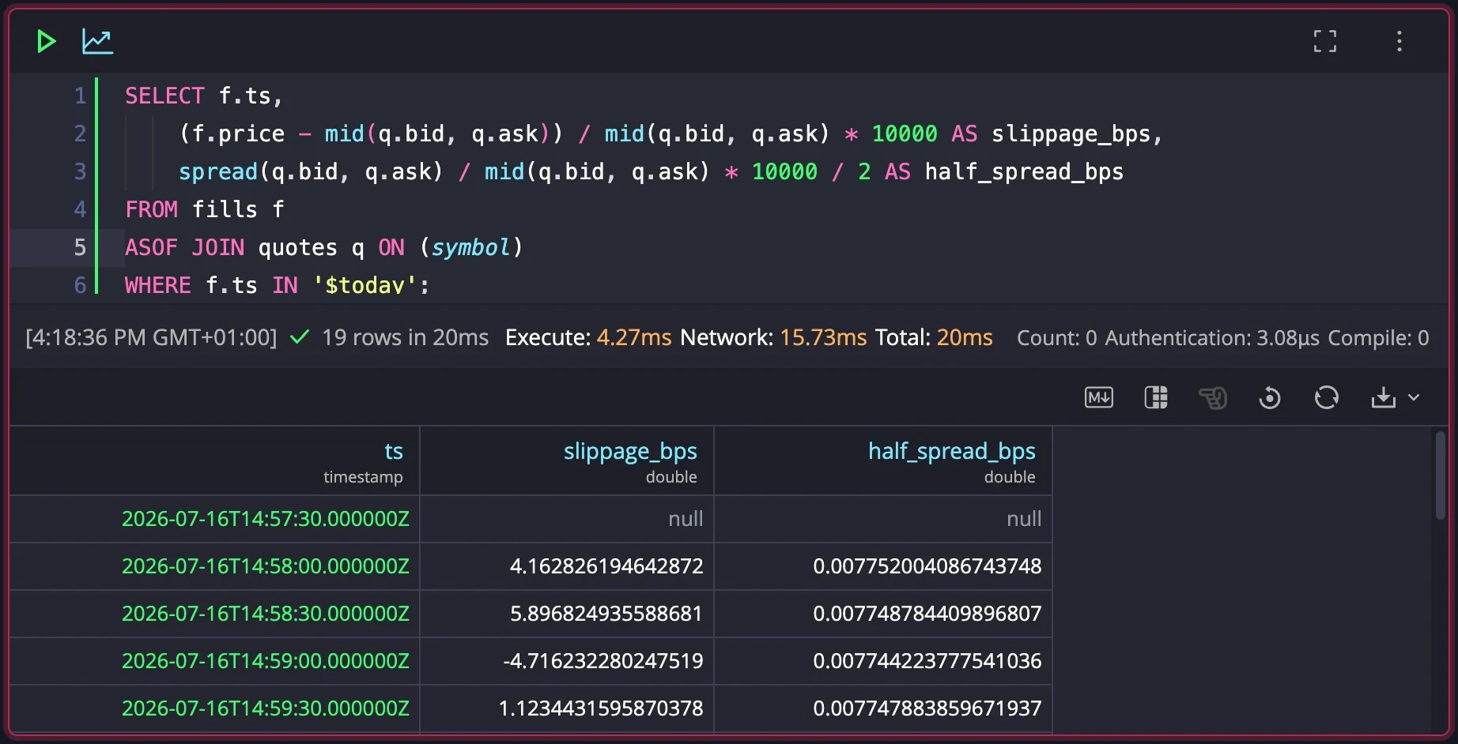Select the 0.007747883859671937 cell
Screen dimensions: 1458x744
click(883, 708)
